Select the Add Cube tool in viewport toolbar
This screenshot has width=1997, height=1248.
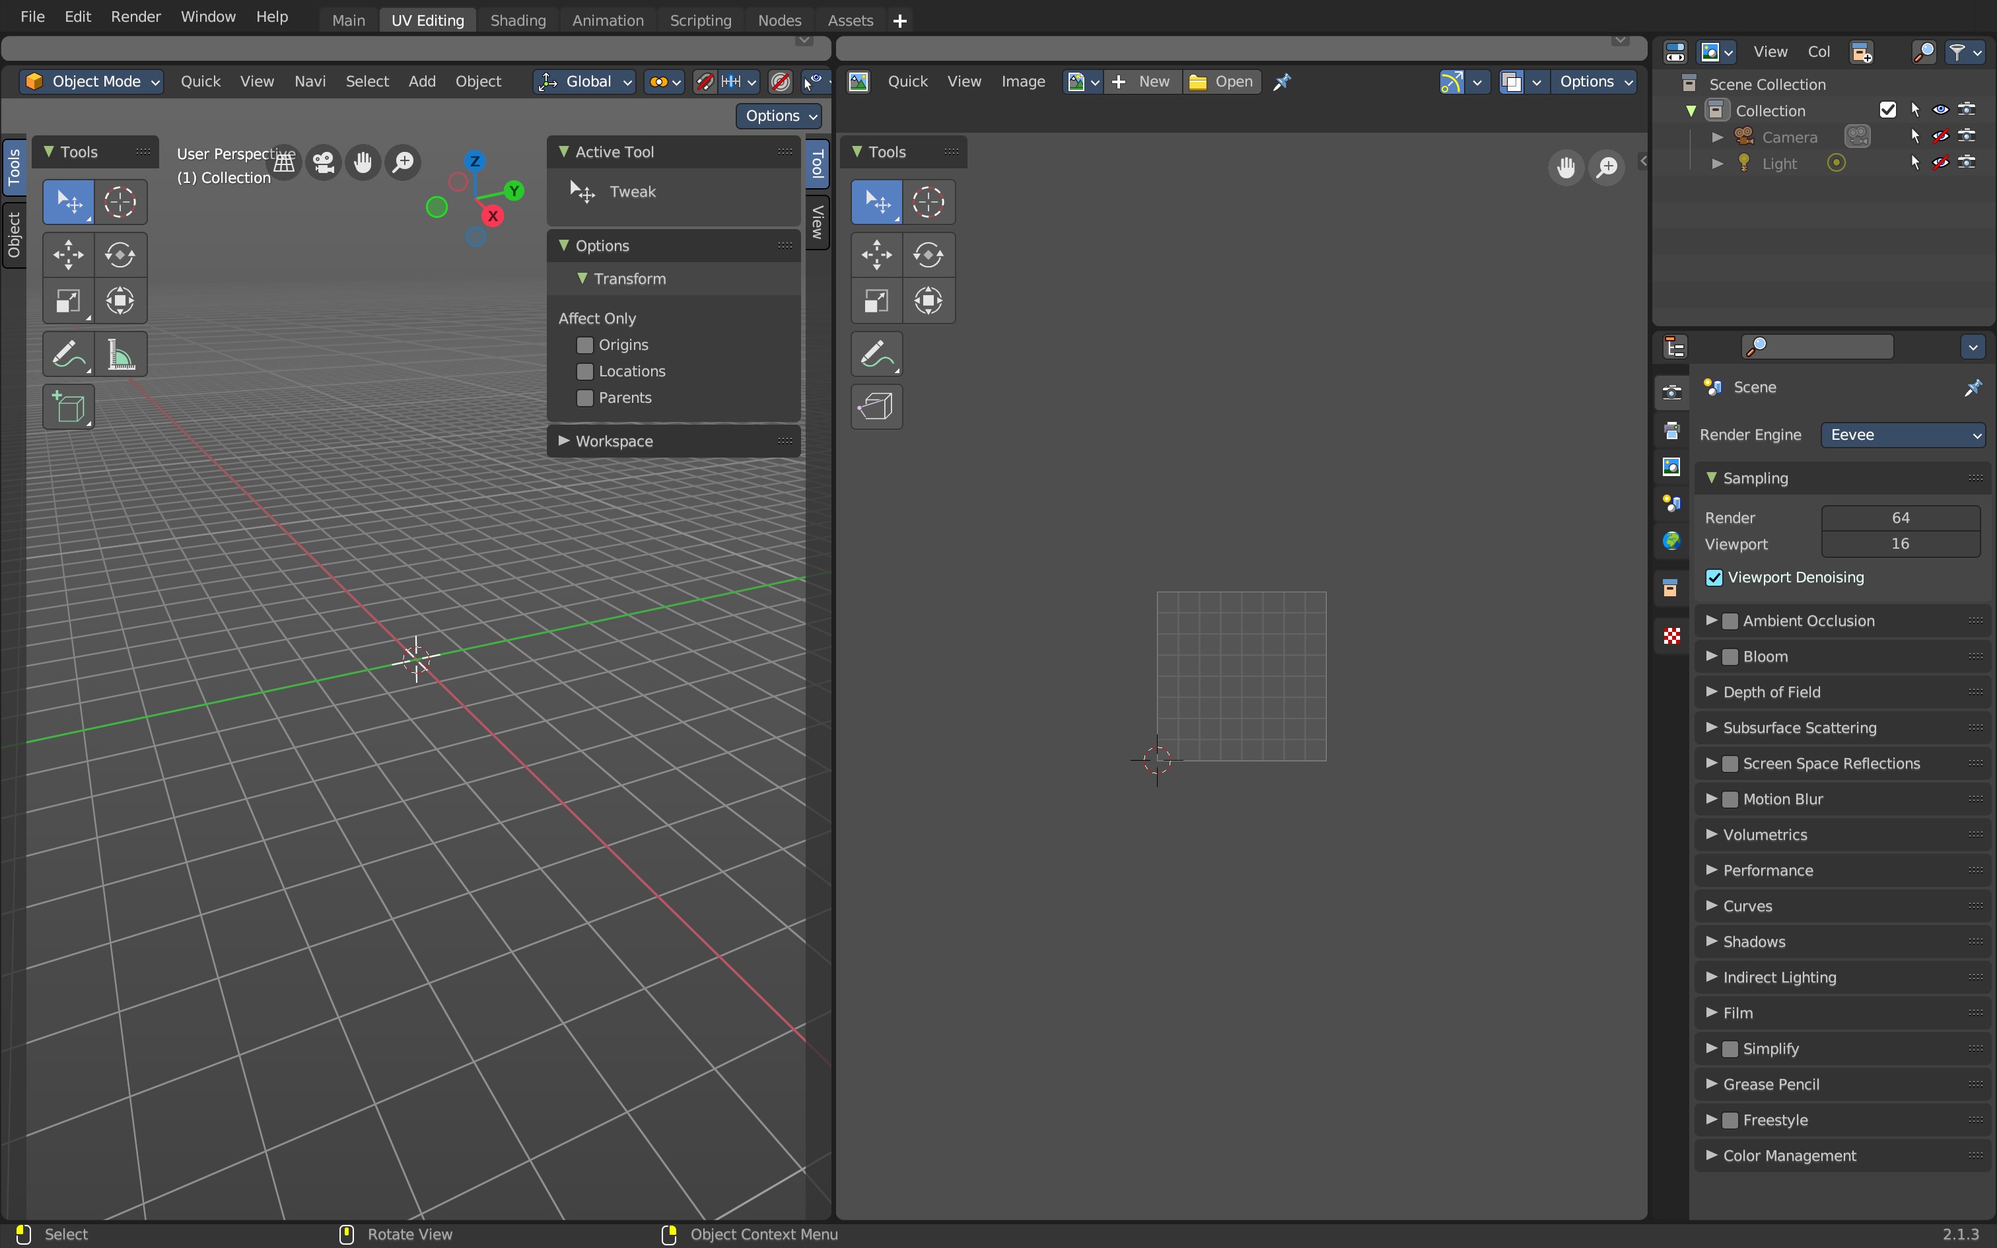tap(69, 407)
